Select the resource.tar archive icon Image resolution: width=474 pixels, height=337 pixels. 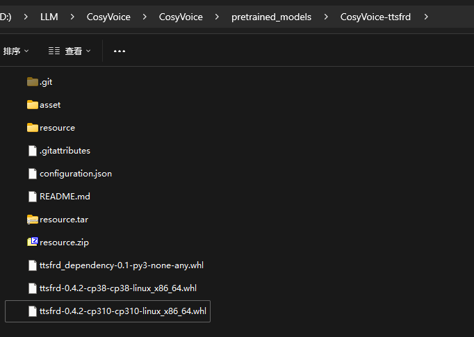[33, 220]
